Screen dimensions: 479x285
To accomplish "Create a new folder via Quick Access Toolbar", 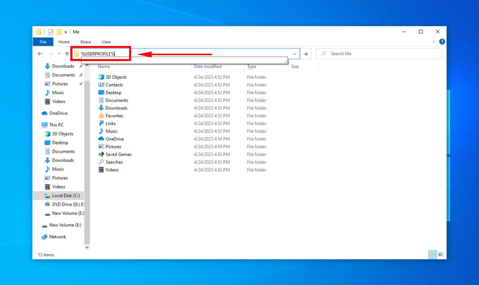I will 58,32.
